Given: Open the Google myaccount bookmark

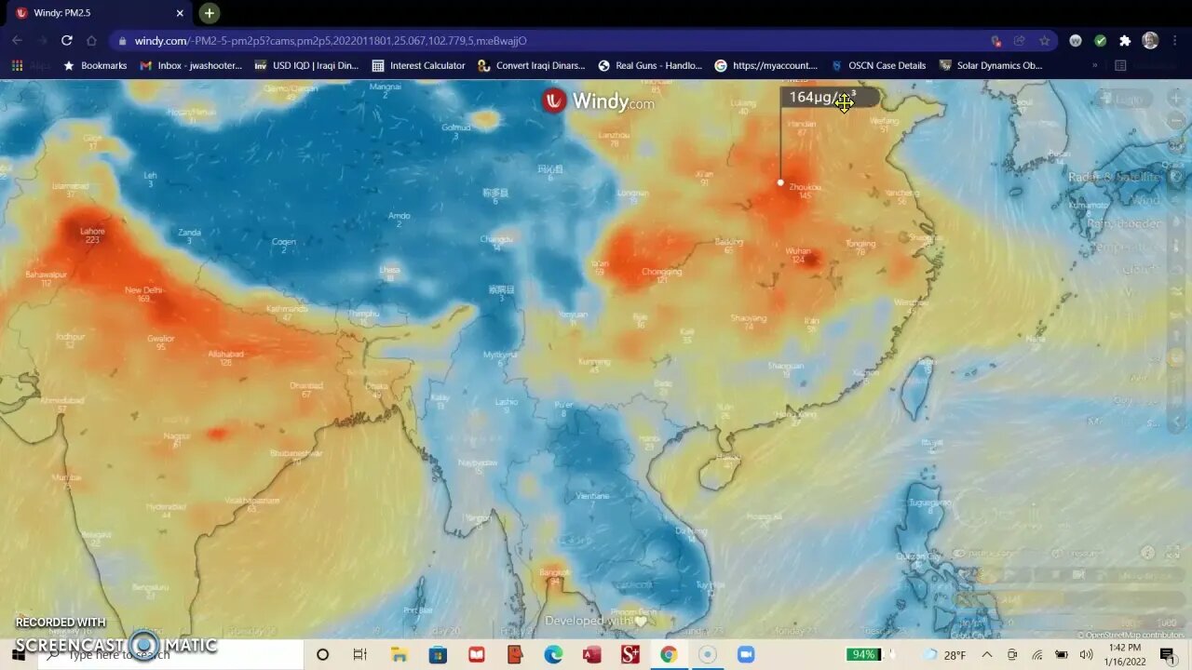Looking at the screenshot, I should [x=766, y=66].
